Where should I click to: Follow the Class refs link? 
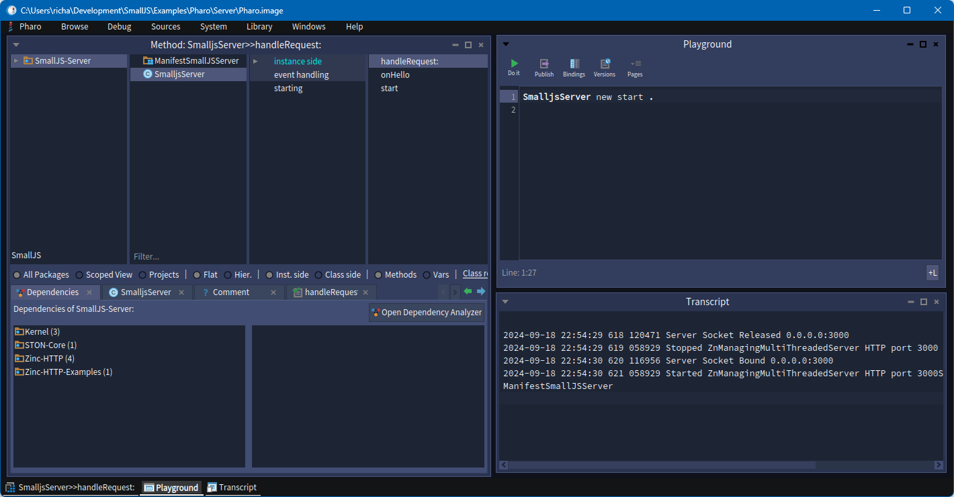coord(475,274)
